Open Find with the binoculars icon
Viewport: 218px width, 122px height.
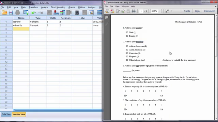tap(77, 13)
